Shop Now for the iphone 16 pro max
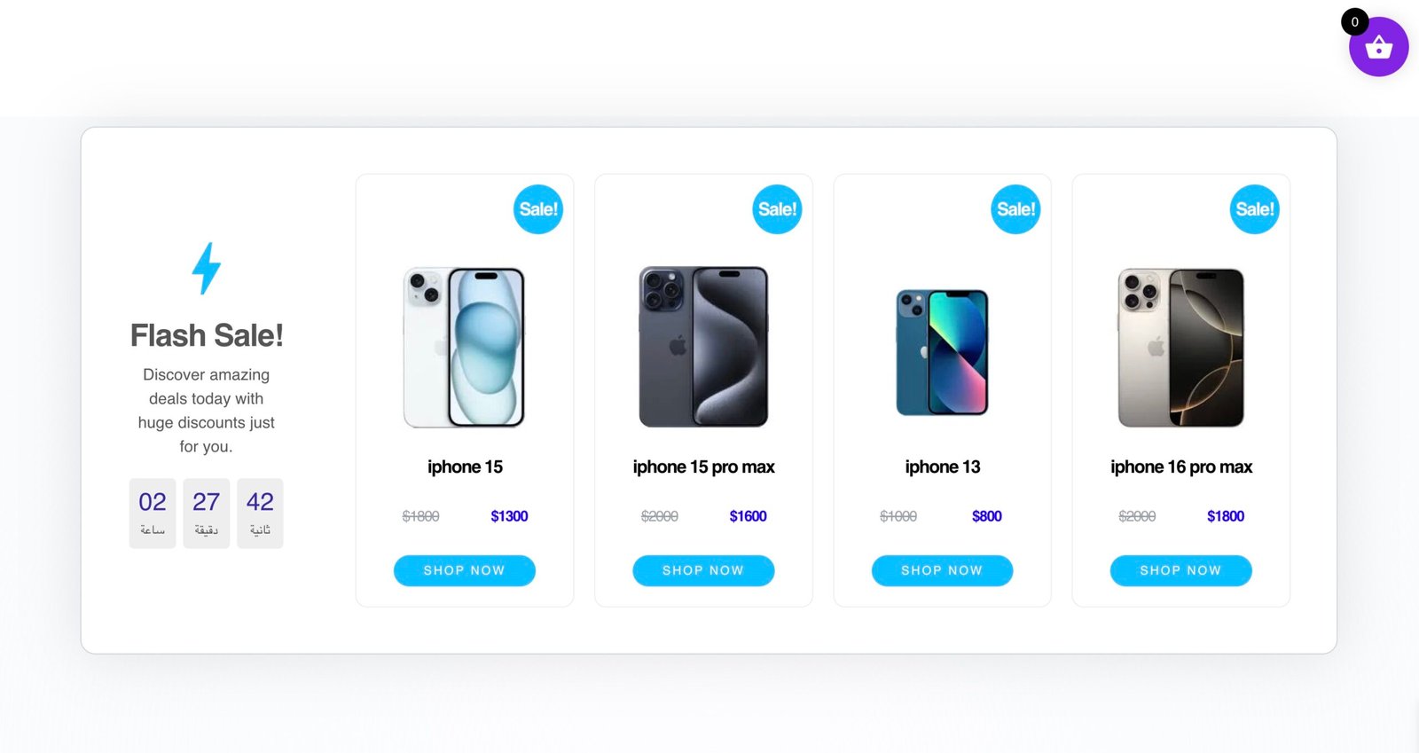The height and width of the screenshot is (753, 1419). click(x=1181, y=570)
